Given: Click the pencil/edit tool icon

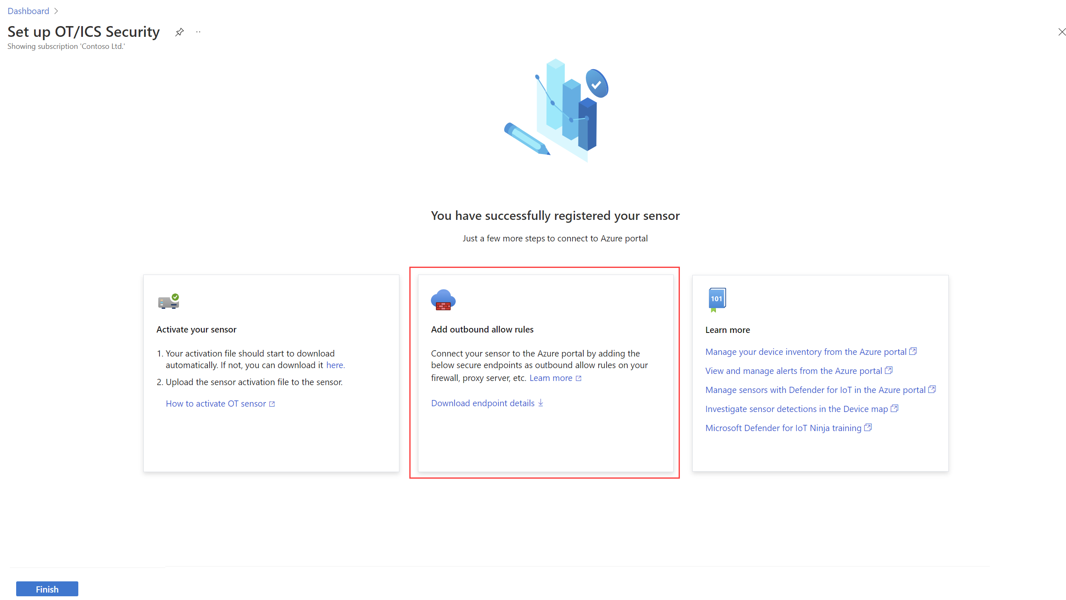Looking at the screenshot, I should 520,140.
